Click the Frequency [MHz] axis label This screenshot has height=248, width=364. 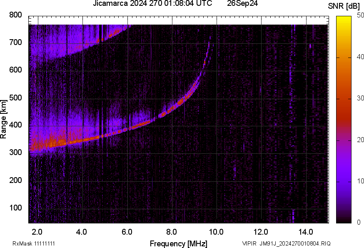(178, 243)
